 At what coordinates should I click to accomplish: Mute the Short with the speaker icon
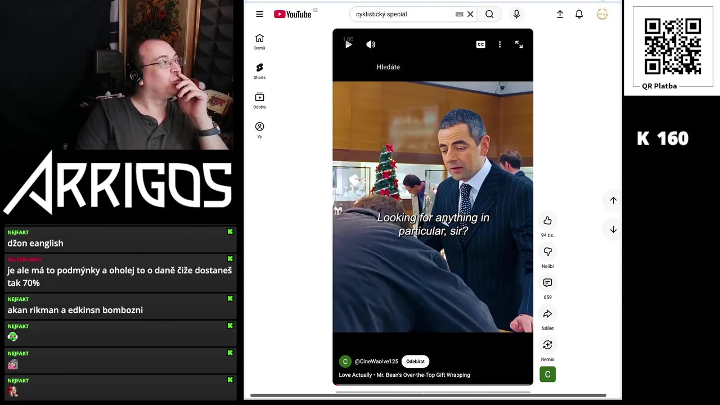(371, 44)
